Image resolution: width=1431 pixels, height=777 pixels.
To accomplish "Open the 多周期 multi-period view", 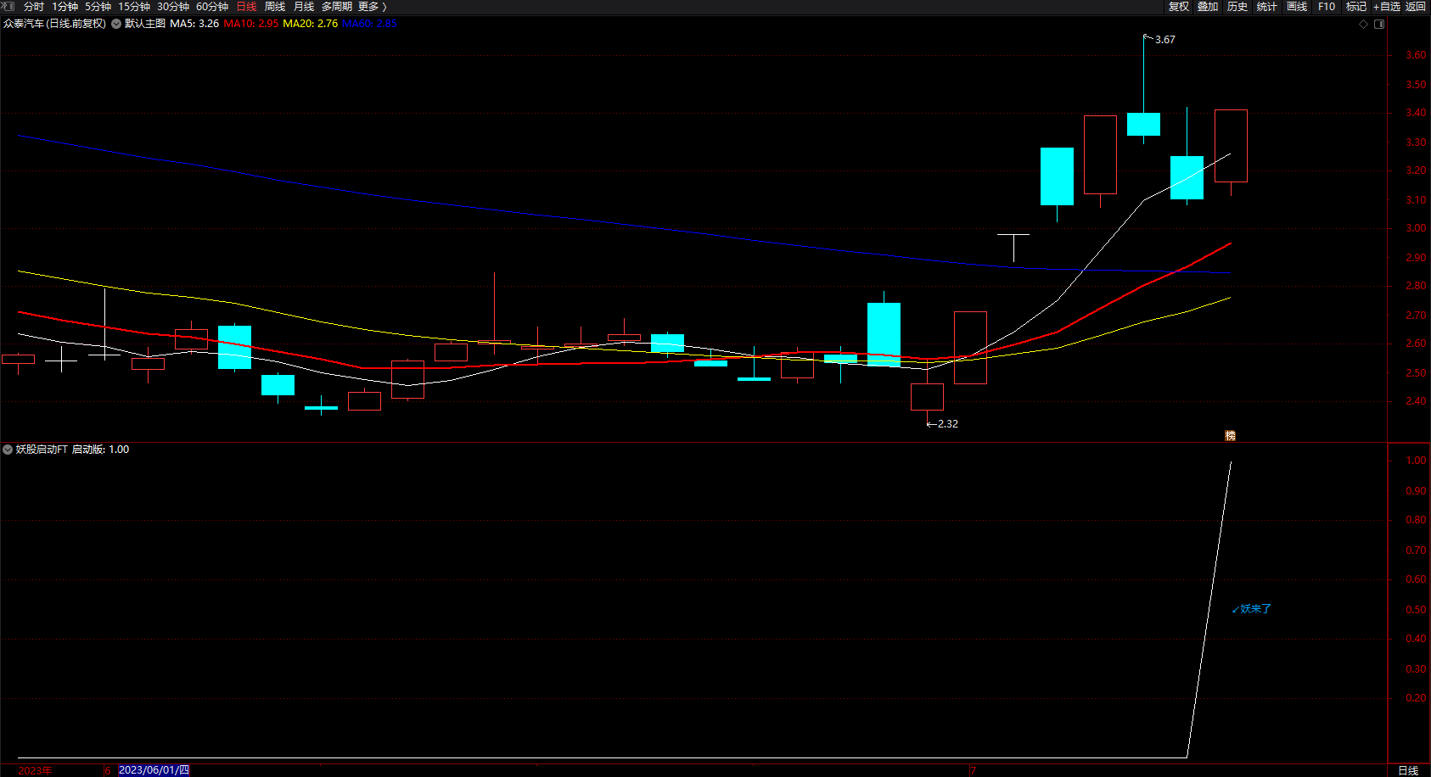I will [x=337, y=7].
